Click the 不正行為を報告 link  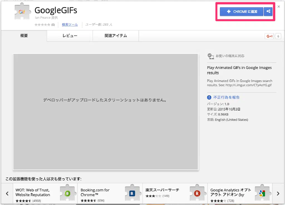pyautogui.click(x=226, y=97)
